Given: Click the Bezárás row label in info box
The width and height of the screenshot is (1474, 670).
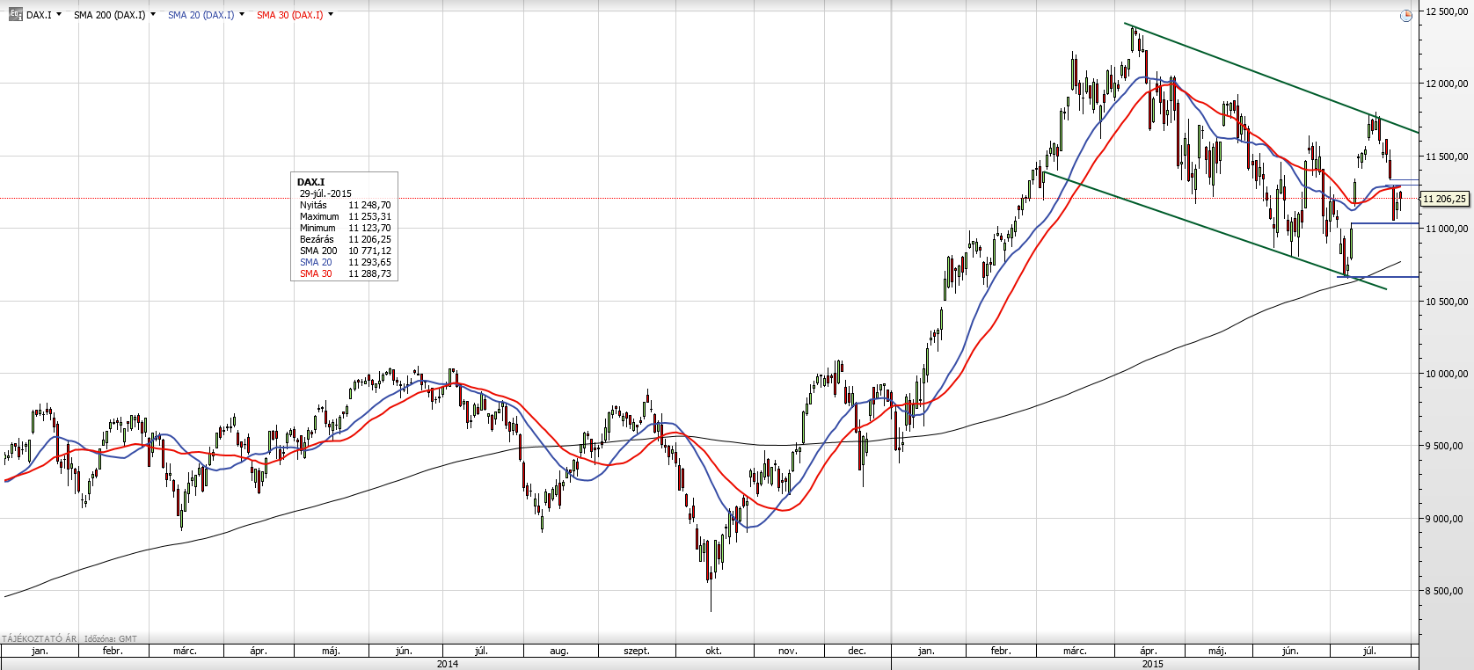Looking at the screenshot, I should tap(317, 239).
